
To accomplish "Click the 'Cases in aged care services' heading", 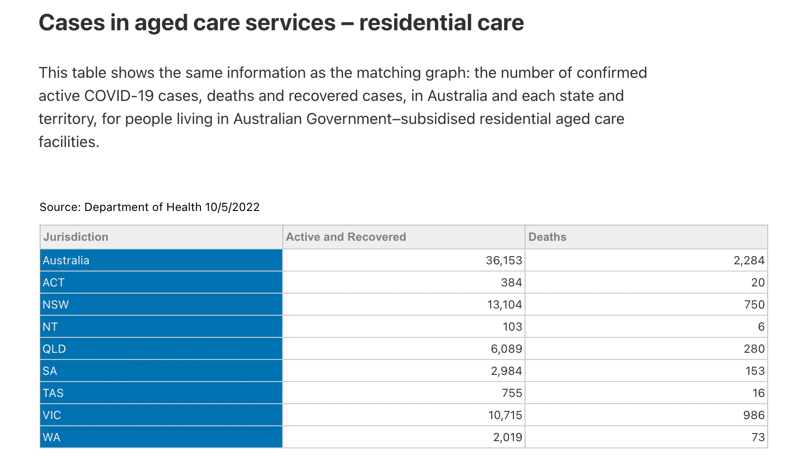I will click(x=281, y=23).
